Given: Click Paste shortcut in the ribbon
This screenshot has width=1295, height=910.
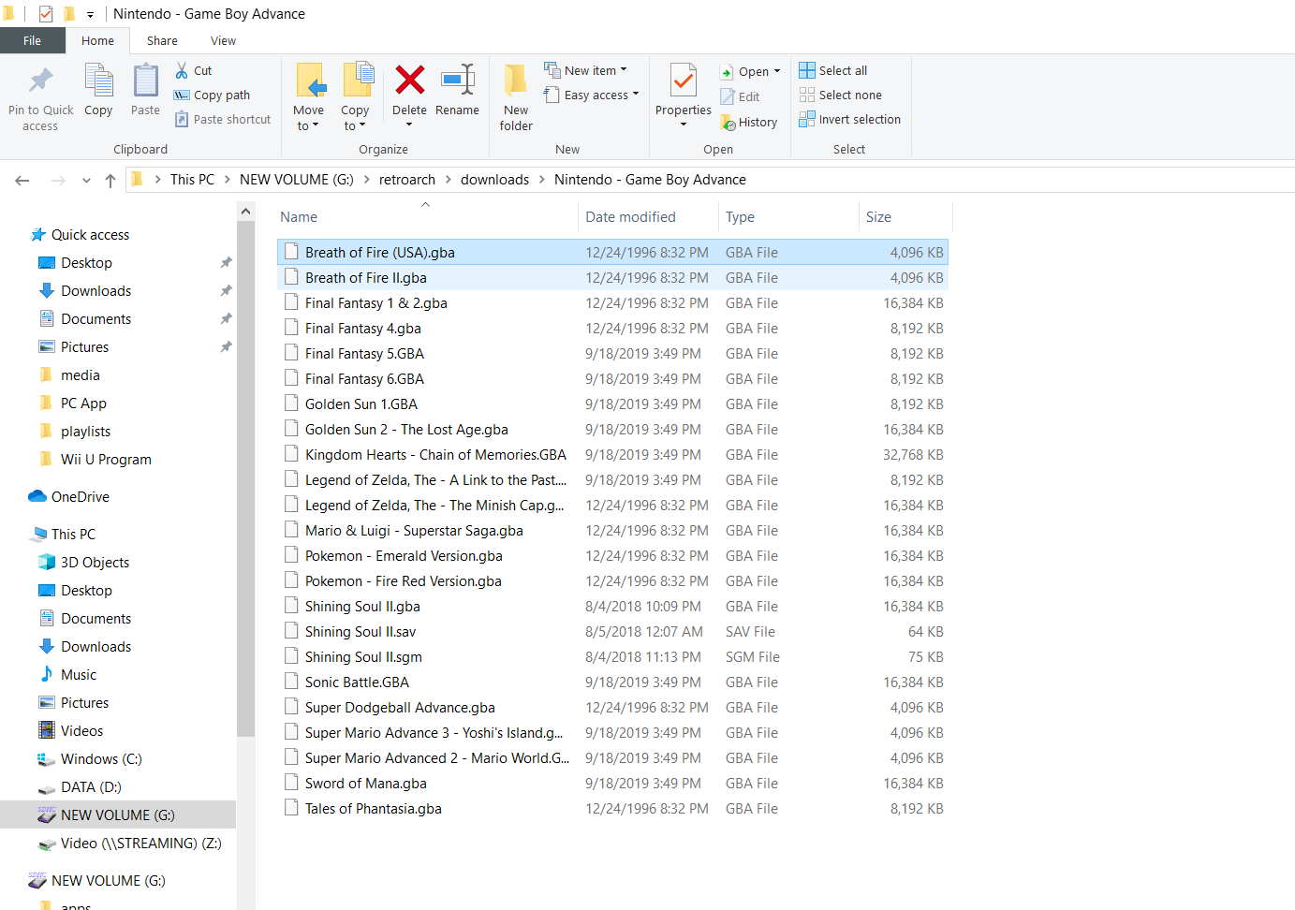Looking at the screenshot, I should (223, 119).
